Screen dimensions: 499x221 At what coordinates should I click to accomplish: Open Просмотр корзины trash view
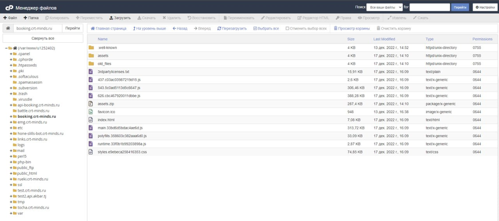coord(352,28)
